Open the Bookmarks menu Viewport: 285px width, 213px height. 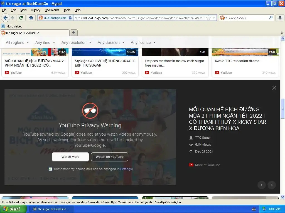click(x=52, y=10)
